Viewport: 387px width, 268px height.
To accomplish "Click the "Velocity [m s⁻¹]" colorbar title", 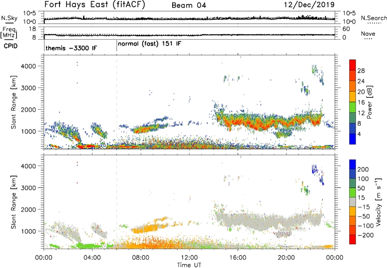I will pyautogui.click(x=378, y=202).
